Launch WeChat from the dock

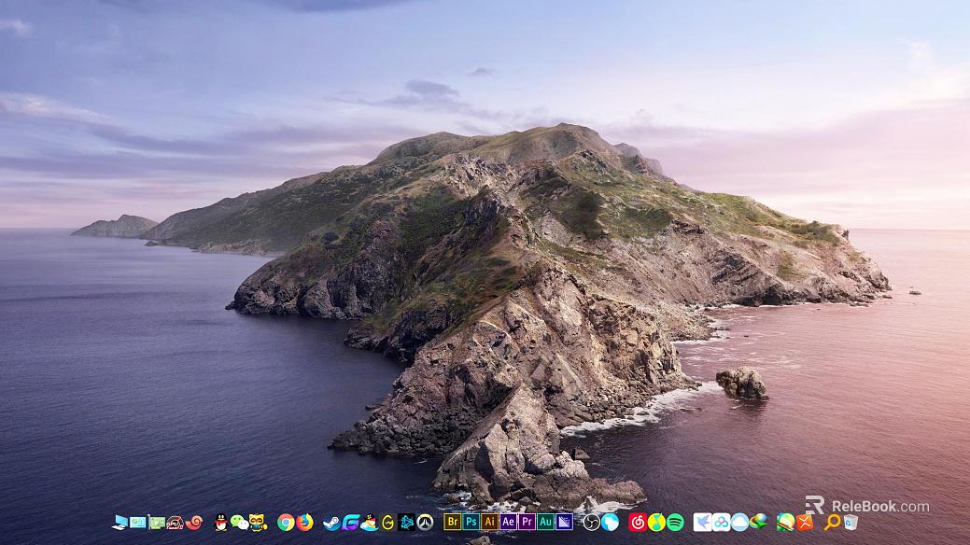[x=239, y=522]
